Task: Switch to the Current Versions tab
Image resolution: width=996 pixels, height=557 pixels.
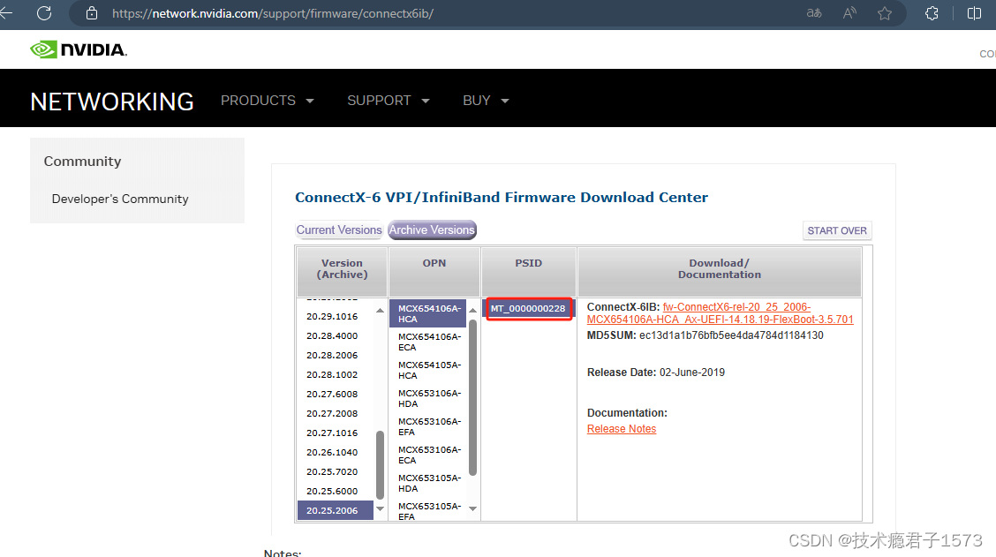Action: pos(339,230)
